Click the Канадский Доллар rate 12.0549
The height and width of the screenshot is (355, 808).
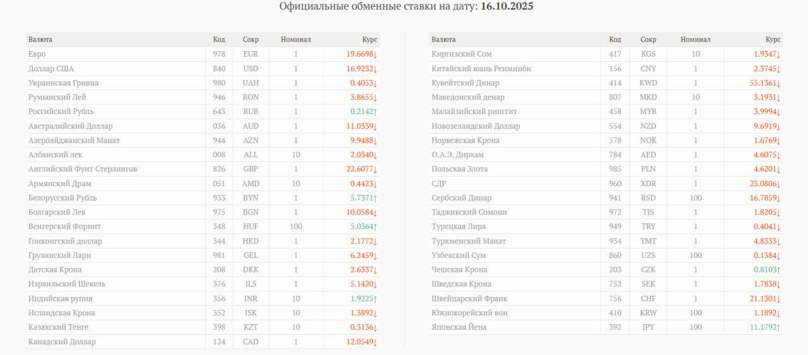tap(359, 342)
